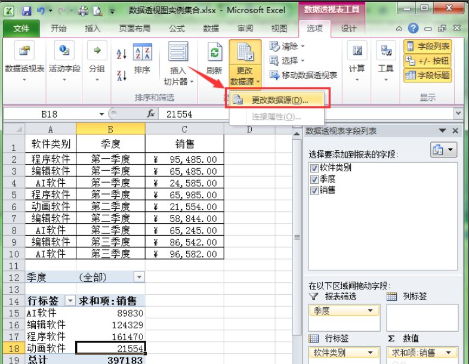Click the 清除 clear icon
The image size is (469, 364).
[x=274, y=47]
